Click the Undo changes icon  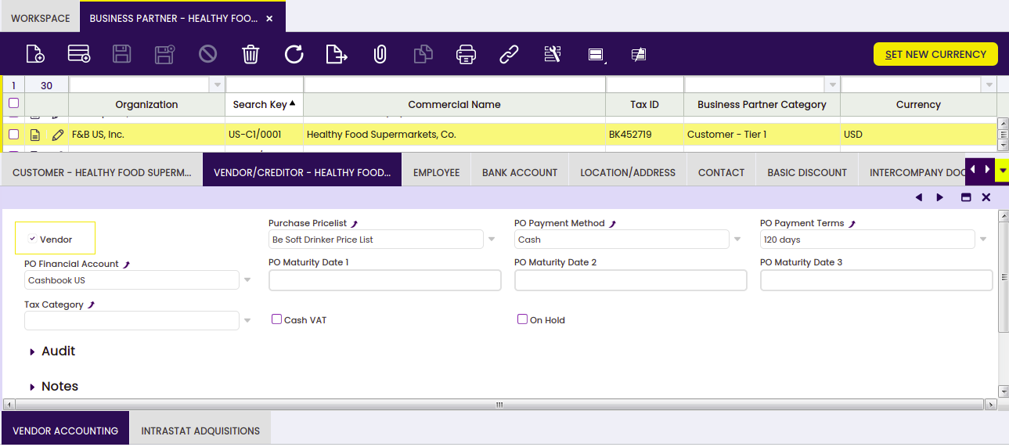(x=207, y=54)
